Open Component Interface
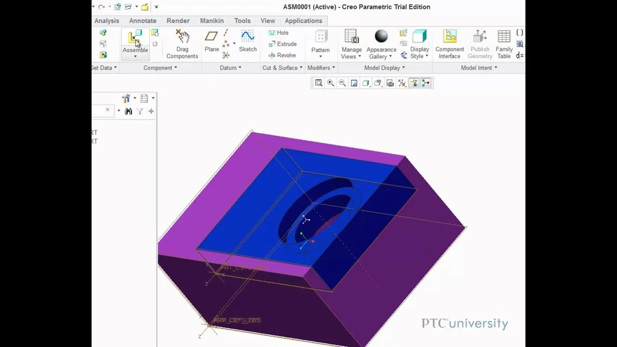 pos(450,44)
